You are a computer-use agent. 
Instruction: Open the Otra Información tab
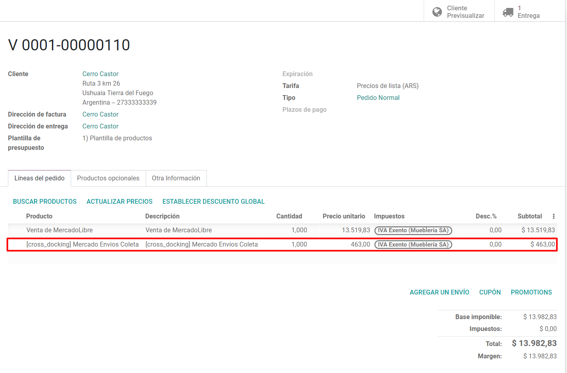[x=176, y=178]
